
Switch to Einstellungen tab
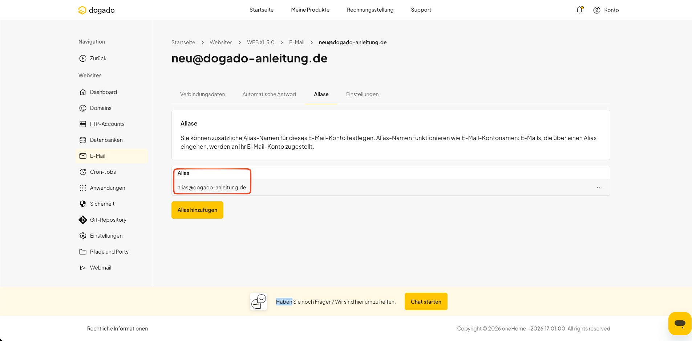tap(362, 94)
